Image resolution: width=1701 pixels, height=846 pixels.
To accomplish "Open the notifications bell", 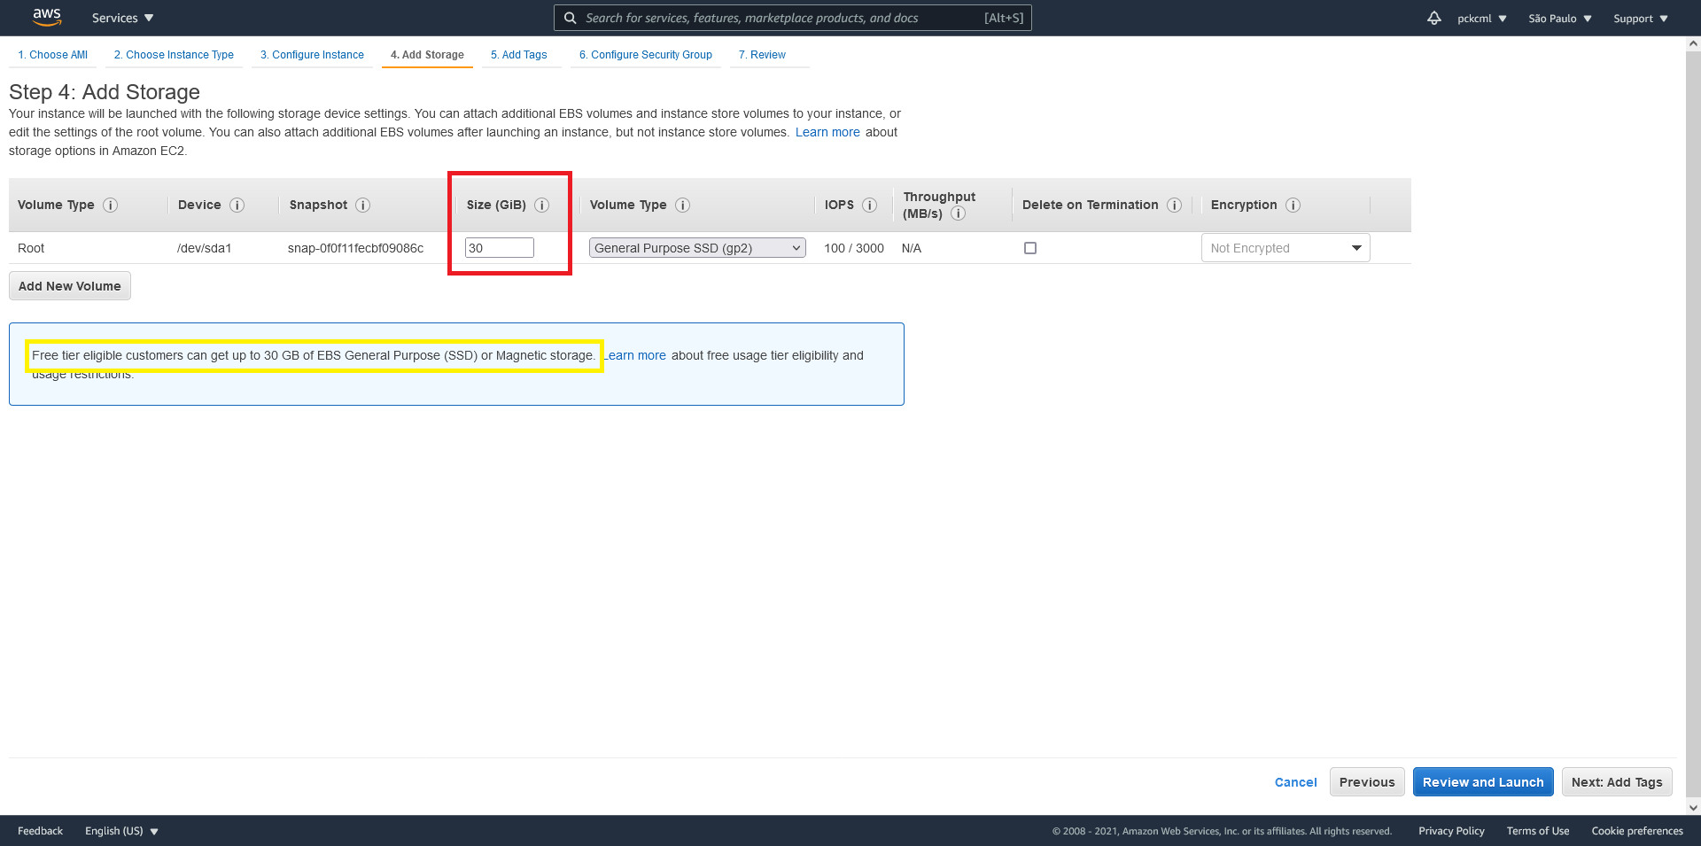I will 1433,17.
